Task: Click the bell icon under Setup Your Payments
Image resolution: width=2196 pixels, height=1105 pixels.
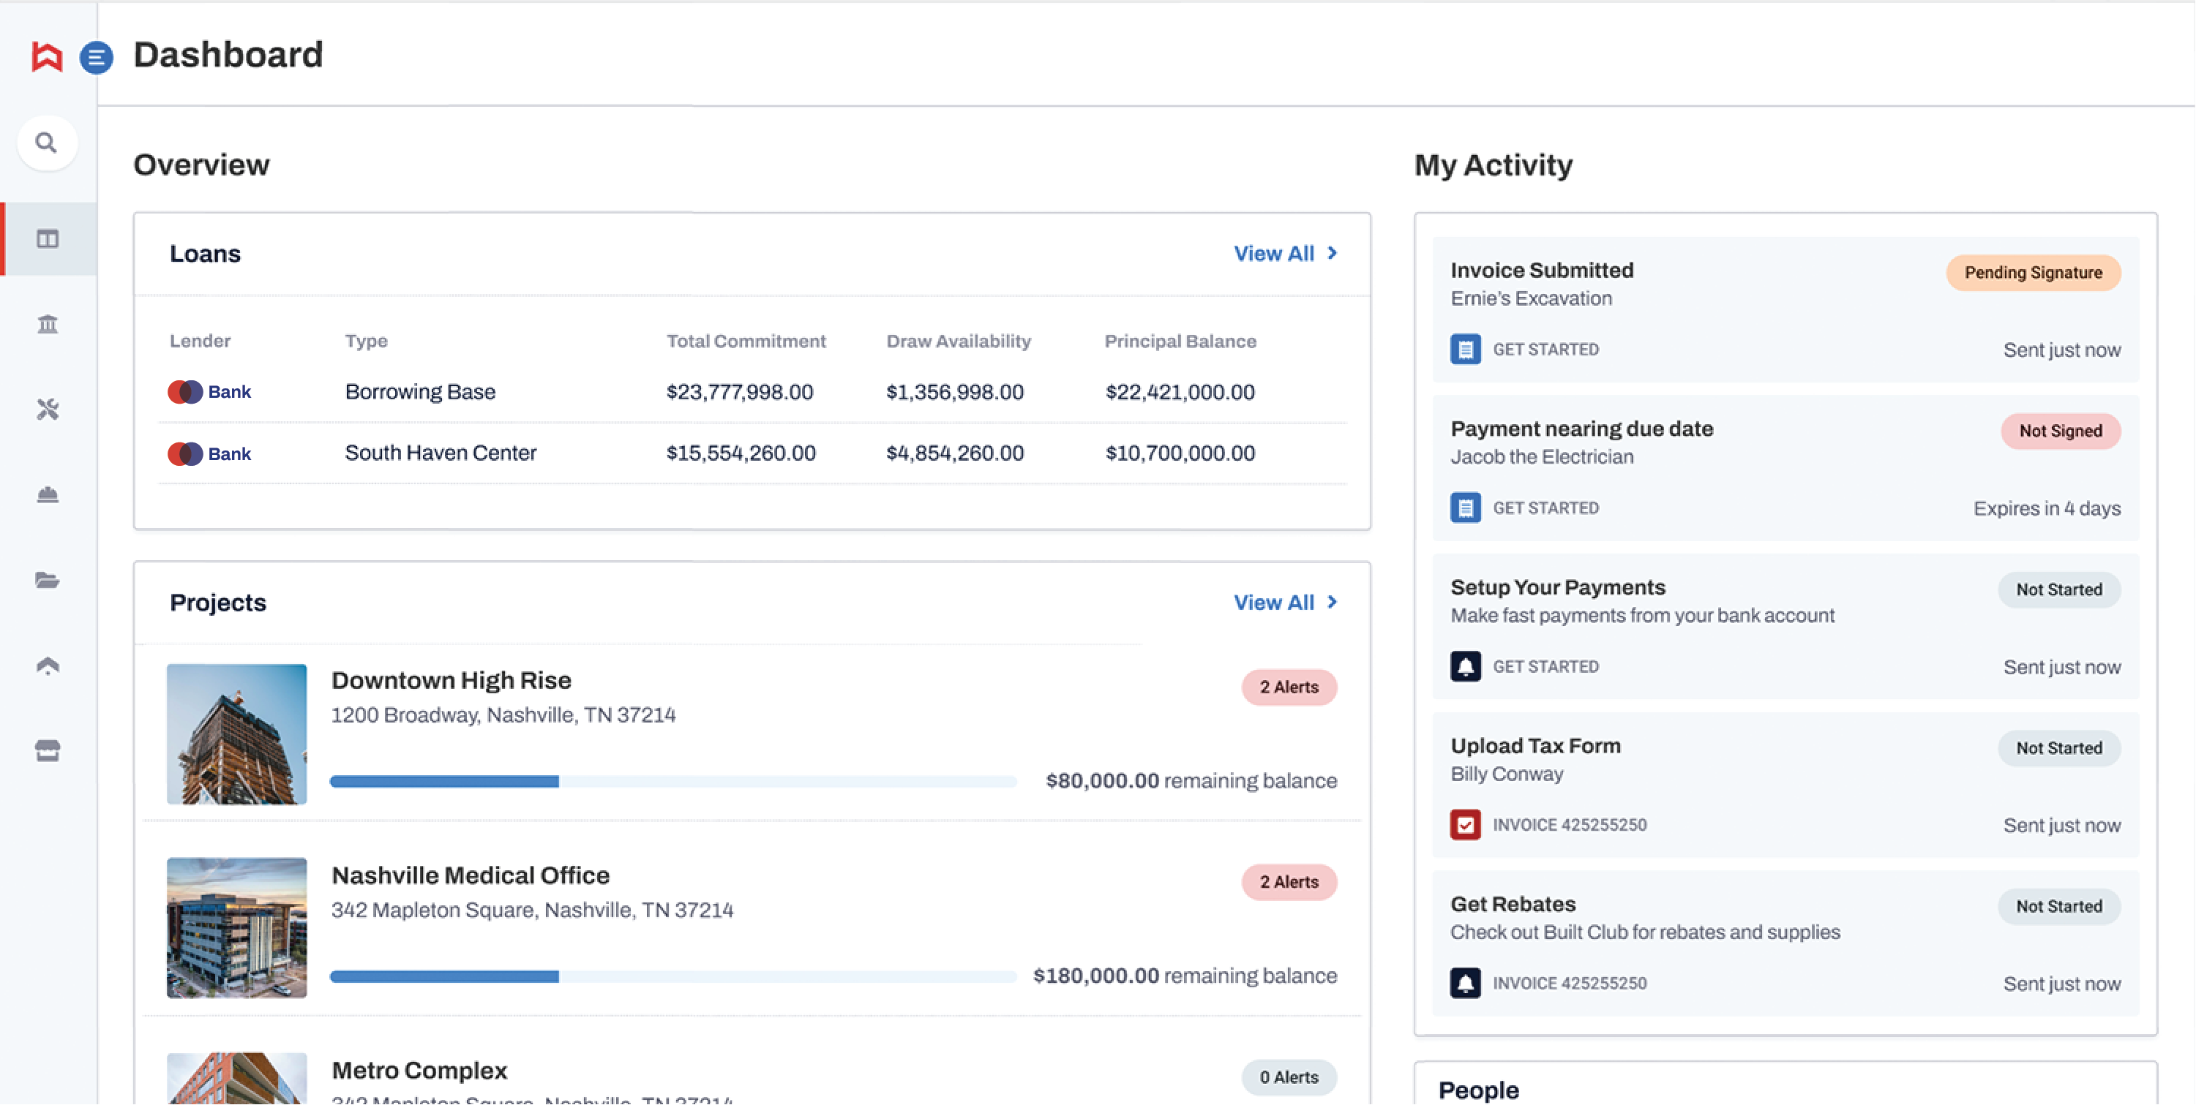Action: click(x=1466, y=666)
